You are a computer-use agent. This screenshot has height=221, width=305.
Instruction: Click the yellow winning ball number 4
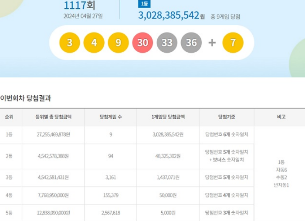coord(94,43)
